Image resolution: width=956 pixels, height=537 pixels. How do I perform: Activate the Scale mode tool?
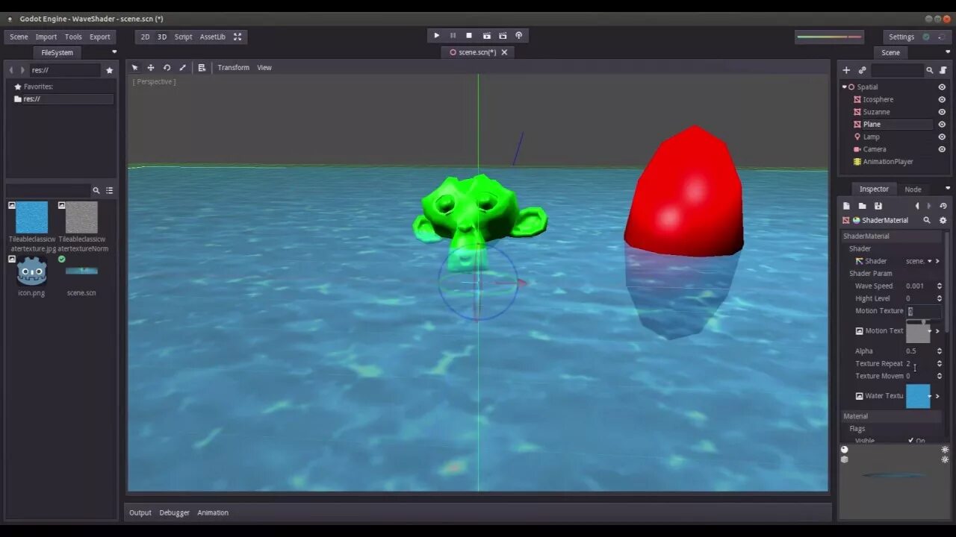click(x=182, y=67)
